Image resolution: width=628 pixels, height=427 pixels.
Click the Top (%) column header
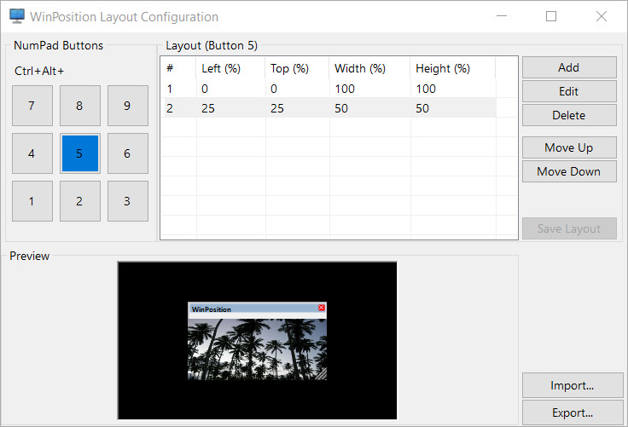coord(297,68)
